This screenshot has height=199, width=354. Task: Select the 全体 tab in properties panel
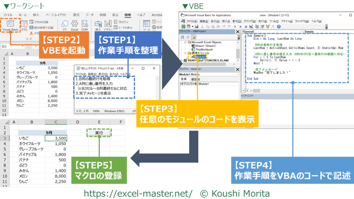tap(184, 79)
